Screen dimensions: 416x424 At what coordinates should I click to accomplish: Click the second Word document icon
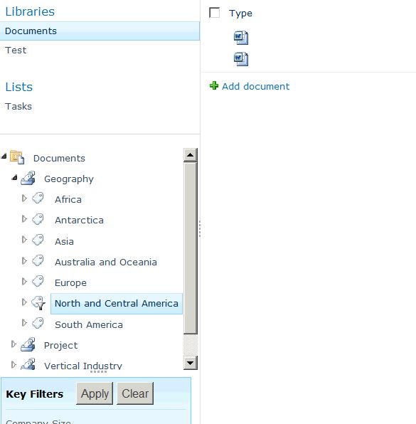[x=241, y=59]
